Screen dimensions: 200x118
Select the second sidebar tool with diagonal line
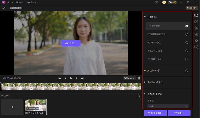(x=196, y=22)
